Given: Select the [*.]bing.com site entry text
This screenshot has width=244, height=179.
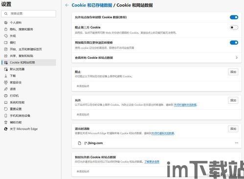Looking at the screenshot, I should 93,143.
